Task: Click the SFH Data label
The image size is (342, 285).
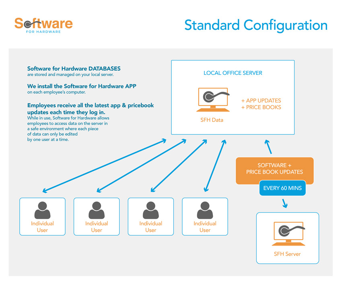Action: [x=212, y=120]
